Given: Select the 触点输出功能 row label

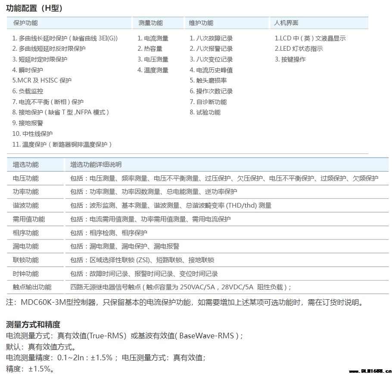Looking at the screenshot, I should coord(32,287).
